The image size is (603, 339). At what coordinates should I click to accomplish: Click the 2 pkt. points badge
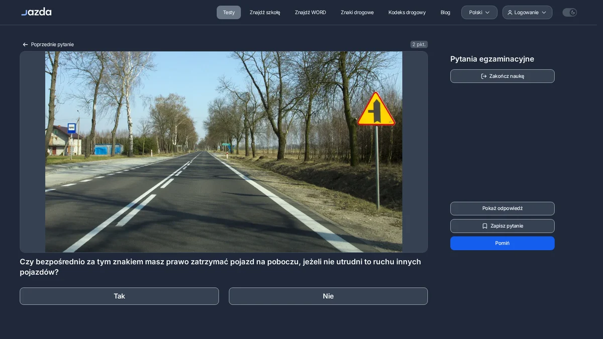coord(419,44)
